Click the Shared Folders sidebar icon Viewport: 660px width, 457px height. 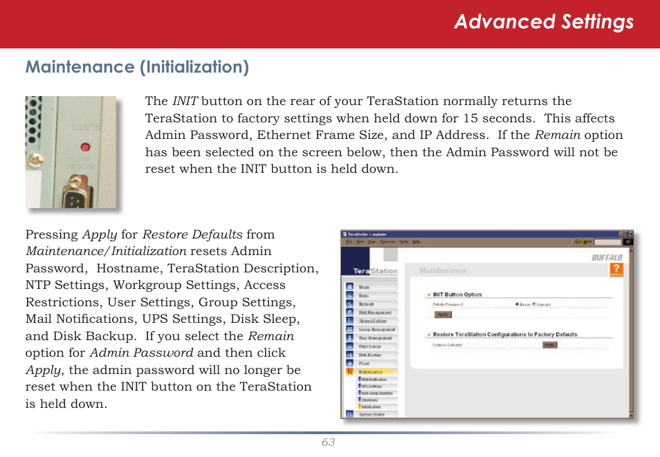[x=349, y=321]
